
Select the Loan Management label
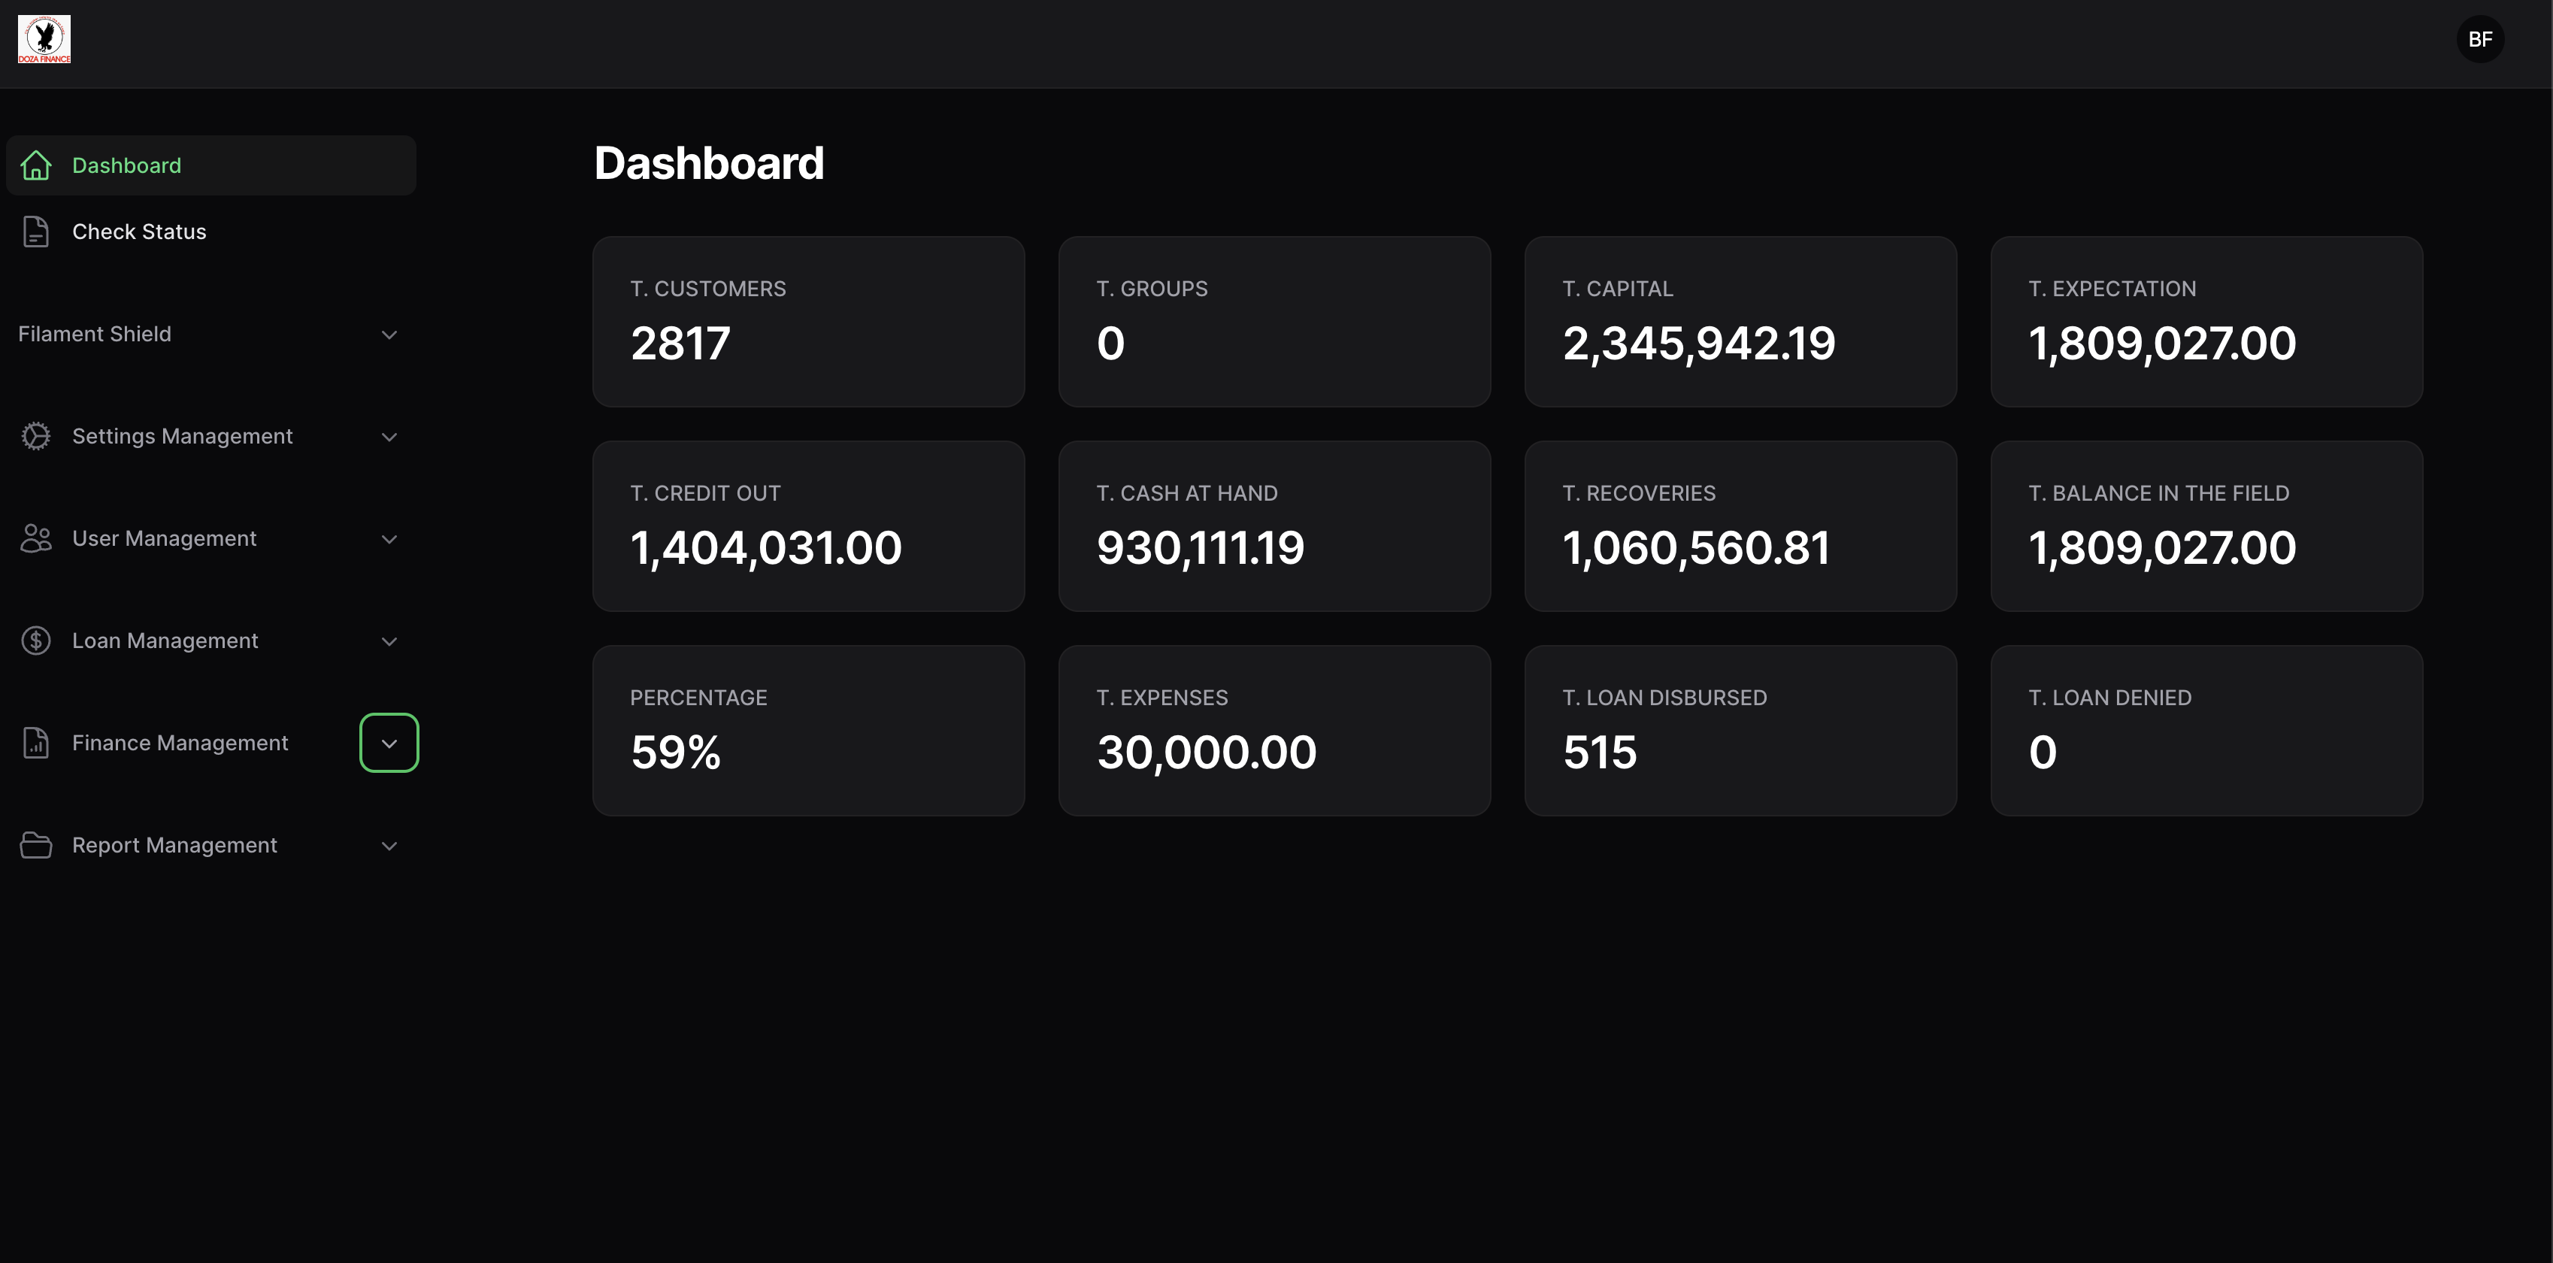165,641
